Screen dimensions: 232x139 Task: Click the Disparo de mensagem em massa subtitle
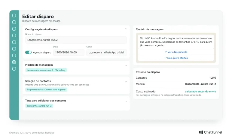pos(41,21)
